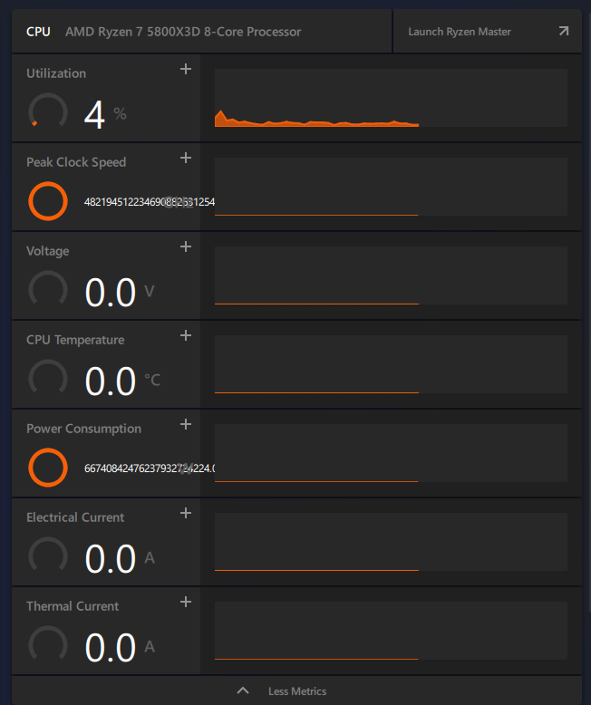Click the Voltage label
Image resolution: width=591 pixels, height=705 pixels.
click(48, 251)
